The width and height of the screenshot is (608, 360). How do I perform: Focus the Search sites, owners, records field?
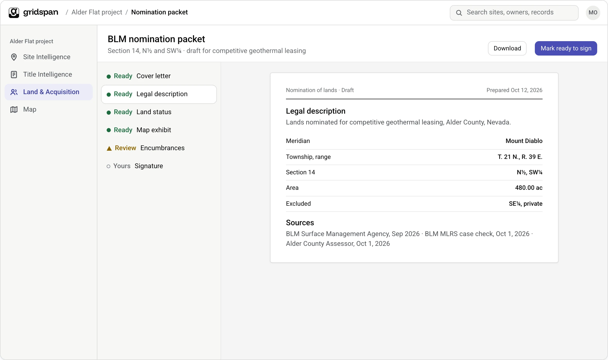point(514,13)
